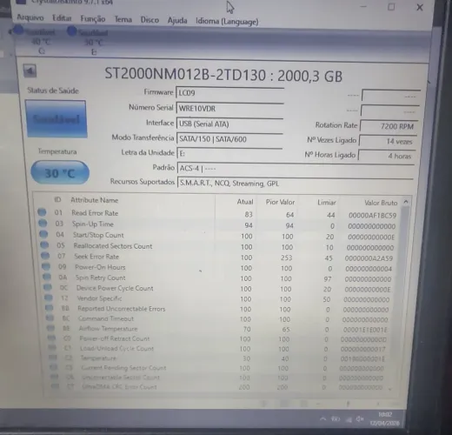Select the Start/Stop Count row name
This screenshot has height=435, width=452.
click(98, 235)
